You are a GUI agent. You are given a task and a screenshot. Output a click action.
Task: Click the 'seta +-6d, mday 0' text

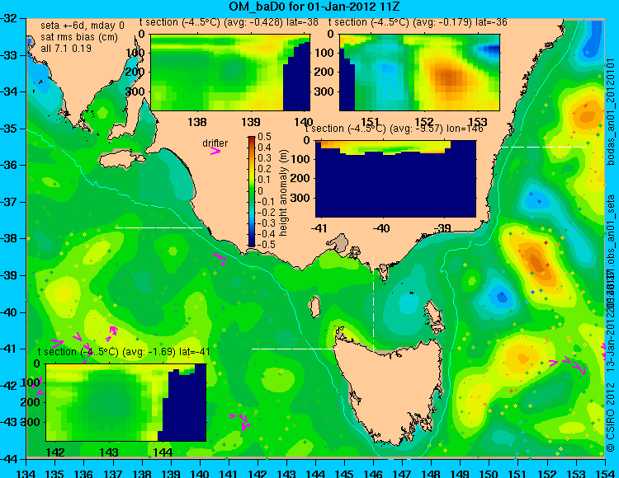point(82,26)
